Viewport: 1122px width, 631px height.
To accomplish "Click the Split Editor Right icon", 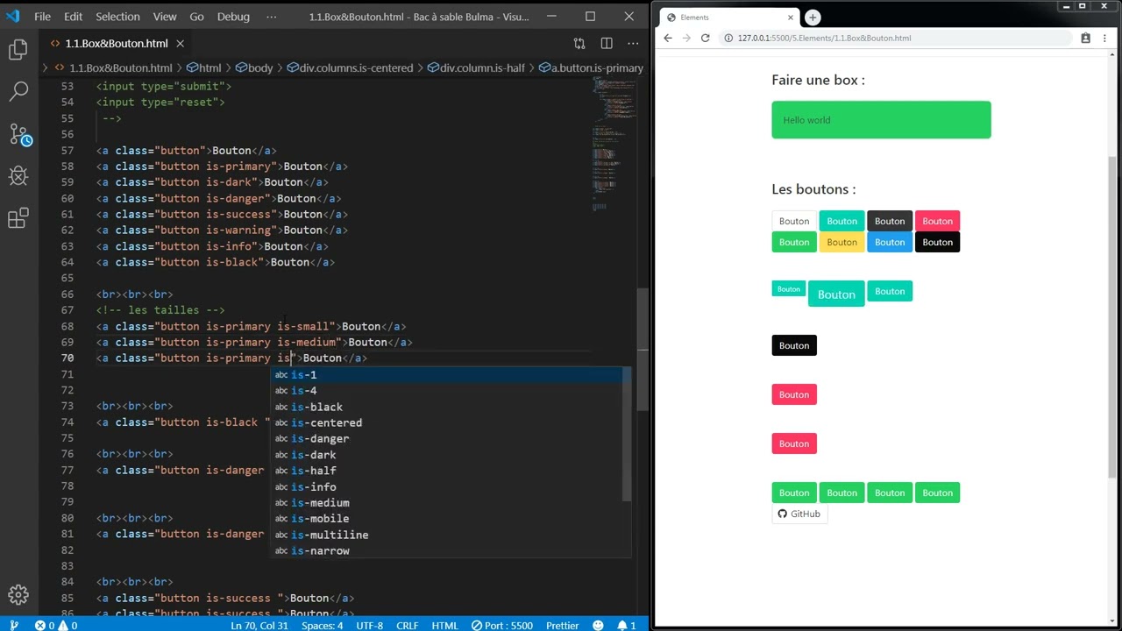I will coord(607,43).
